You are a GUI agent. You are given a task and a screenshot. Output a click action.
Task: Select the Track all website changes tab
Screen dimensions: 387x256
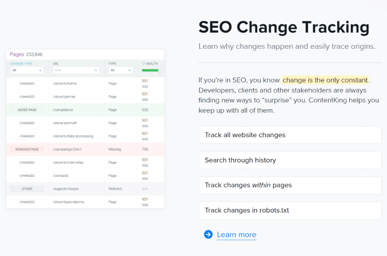(x=290, y=135)
